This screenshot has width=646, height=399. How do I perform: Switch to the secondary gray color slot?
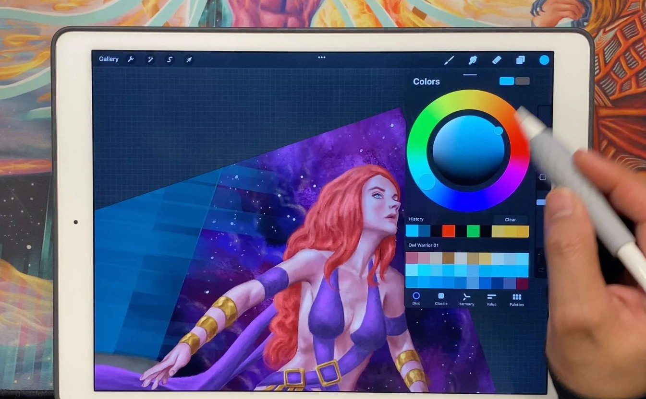(523, 81)
